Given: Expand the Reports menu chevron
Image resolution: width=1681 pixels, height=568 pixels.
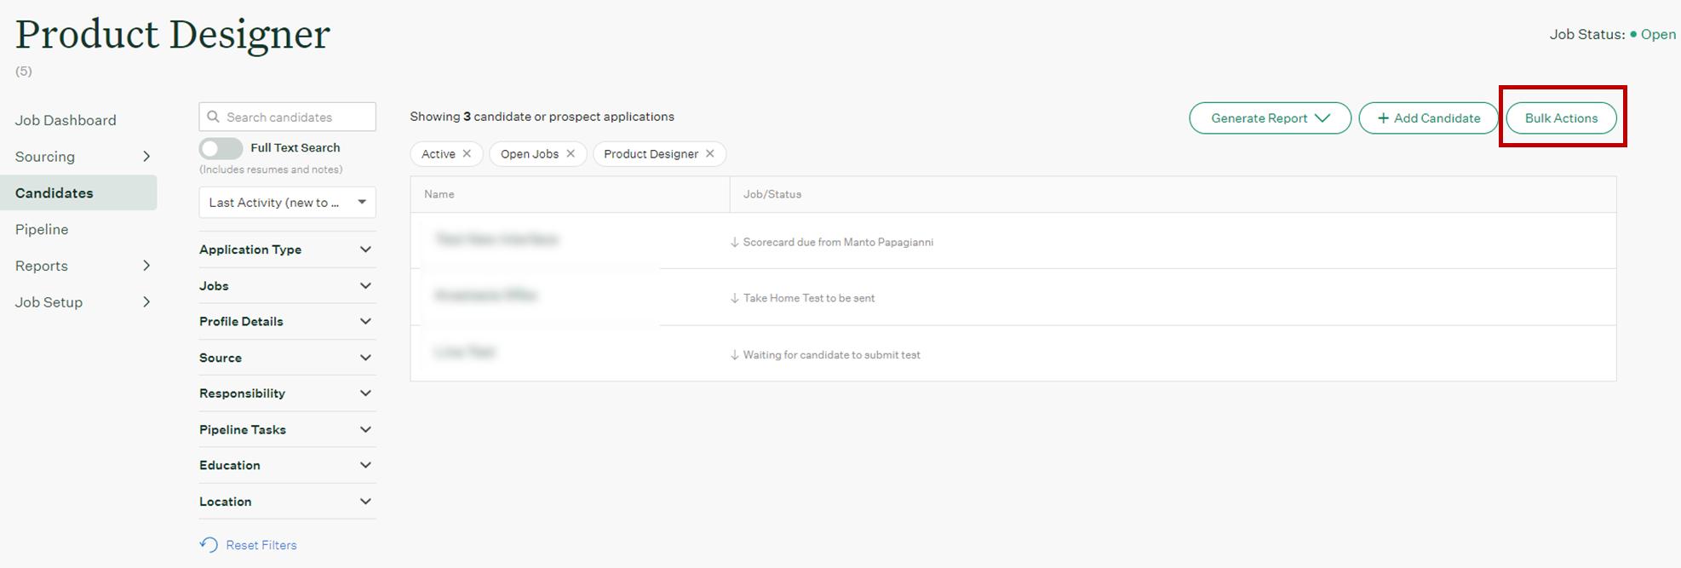Looking at the screenshot, I should click(146, 266).
